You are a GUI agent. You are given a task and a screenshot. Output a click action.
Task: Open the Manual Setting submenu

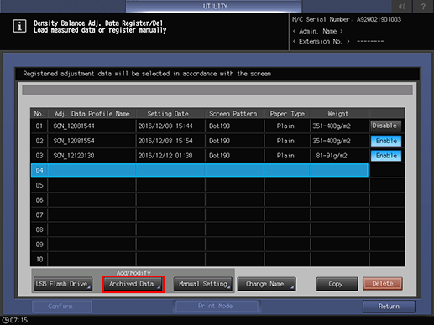pyautogui.click(x=203, y=284)
